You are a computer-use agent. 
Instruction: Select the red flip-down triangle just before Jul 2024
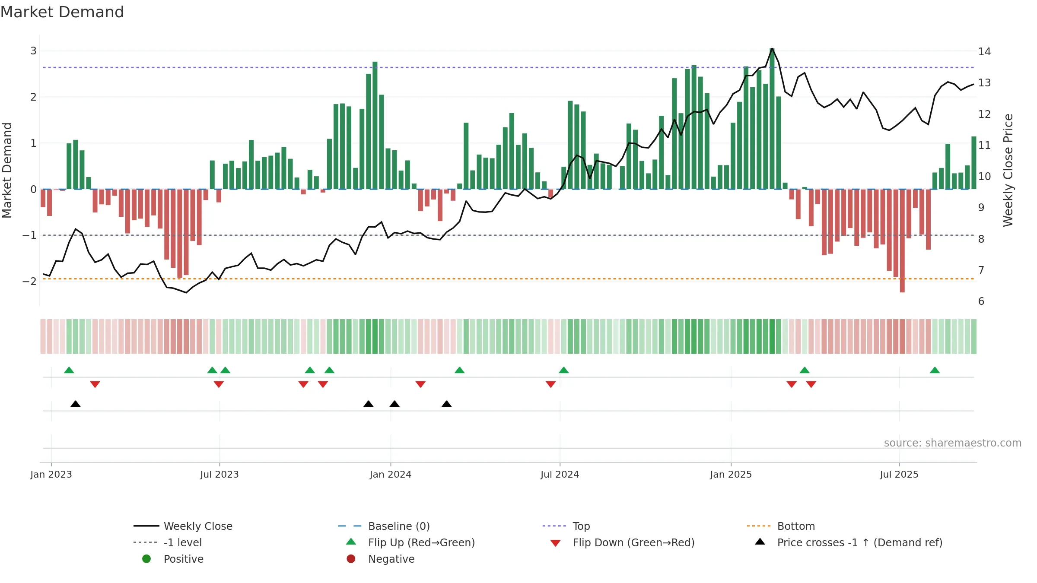point(550,384)
